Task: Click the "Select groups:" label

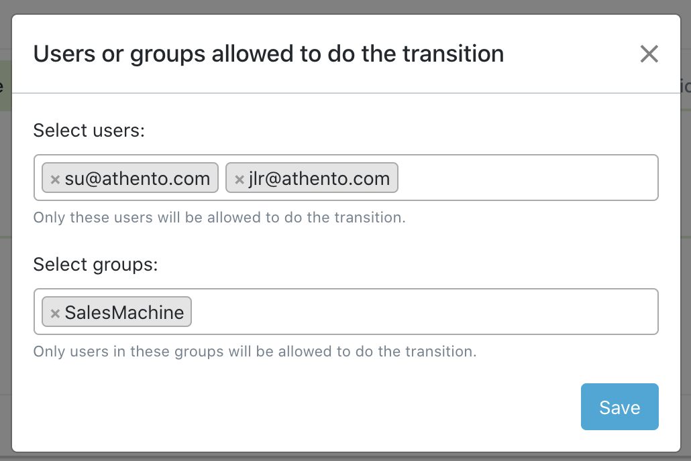Action: tap(95, 264)
